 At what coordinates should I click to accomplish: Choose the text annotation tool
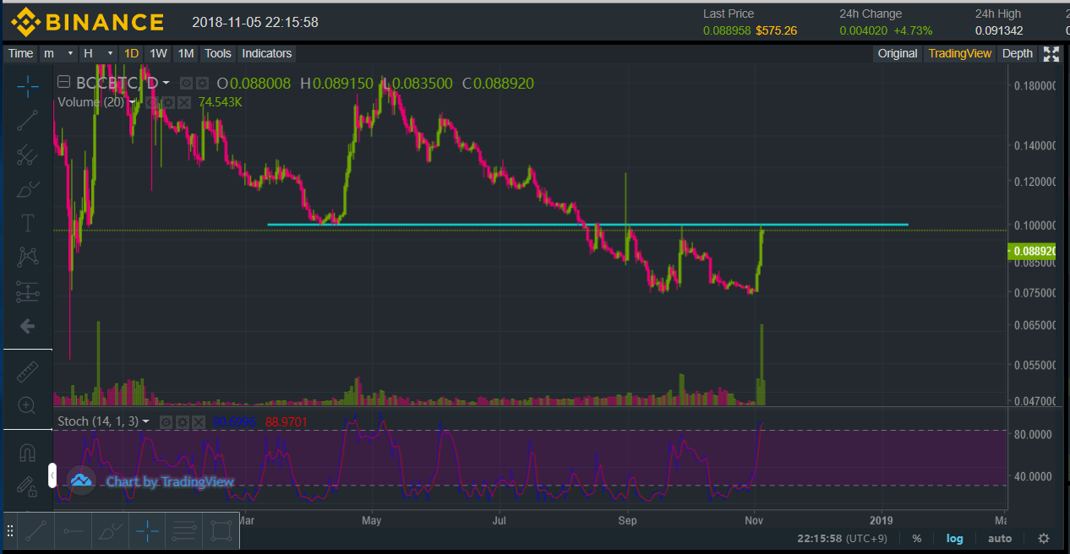28,223
